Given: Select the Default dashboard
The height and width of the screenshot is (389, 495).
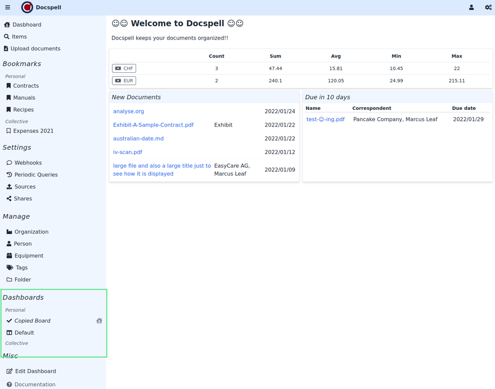Looking at the screenshot, I should pyautogui.click(x=24, y=333).
